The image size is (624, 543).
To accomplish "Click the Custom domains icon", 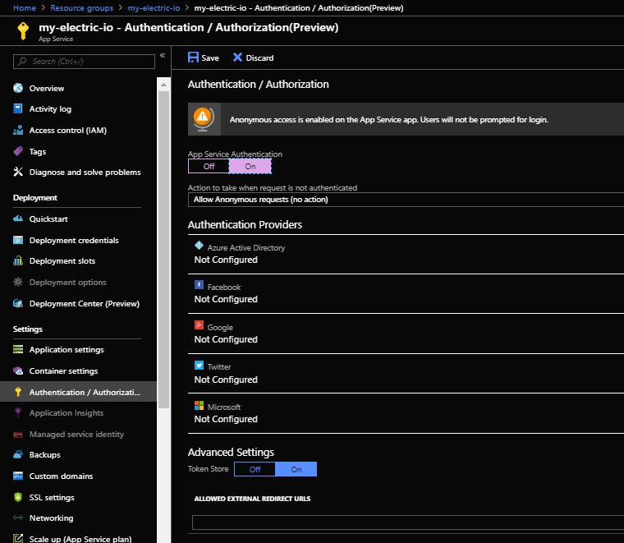I will (x=18, y=476).
